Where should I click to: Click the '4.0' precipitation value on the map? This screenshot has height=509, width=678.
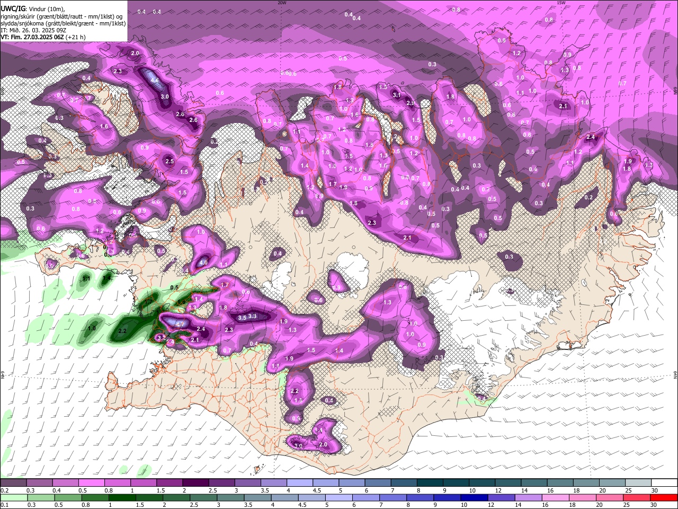click(203, 263)
